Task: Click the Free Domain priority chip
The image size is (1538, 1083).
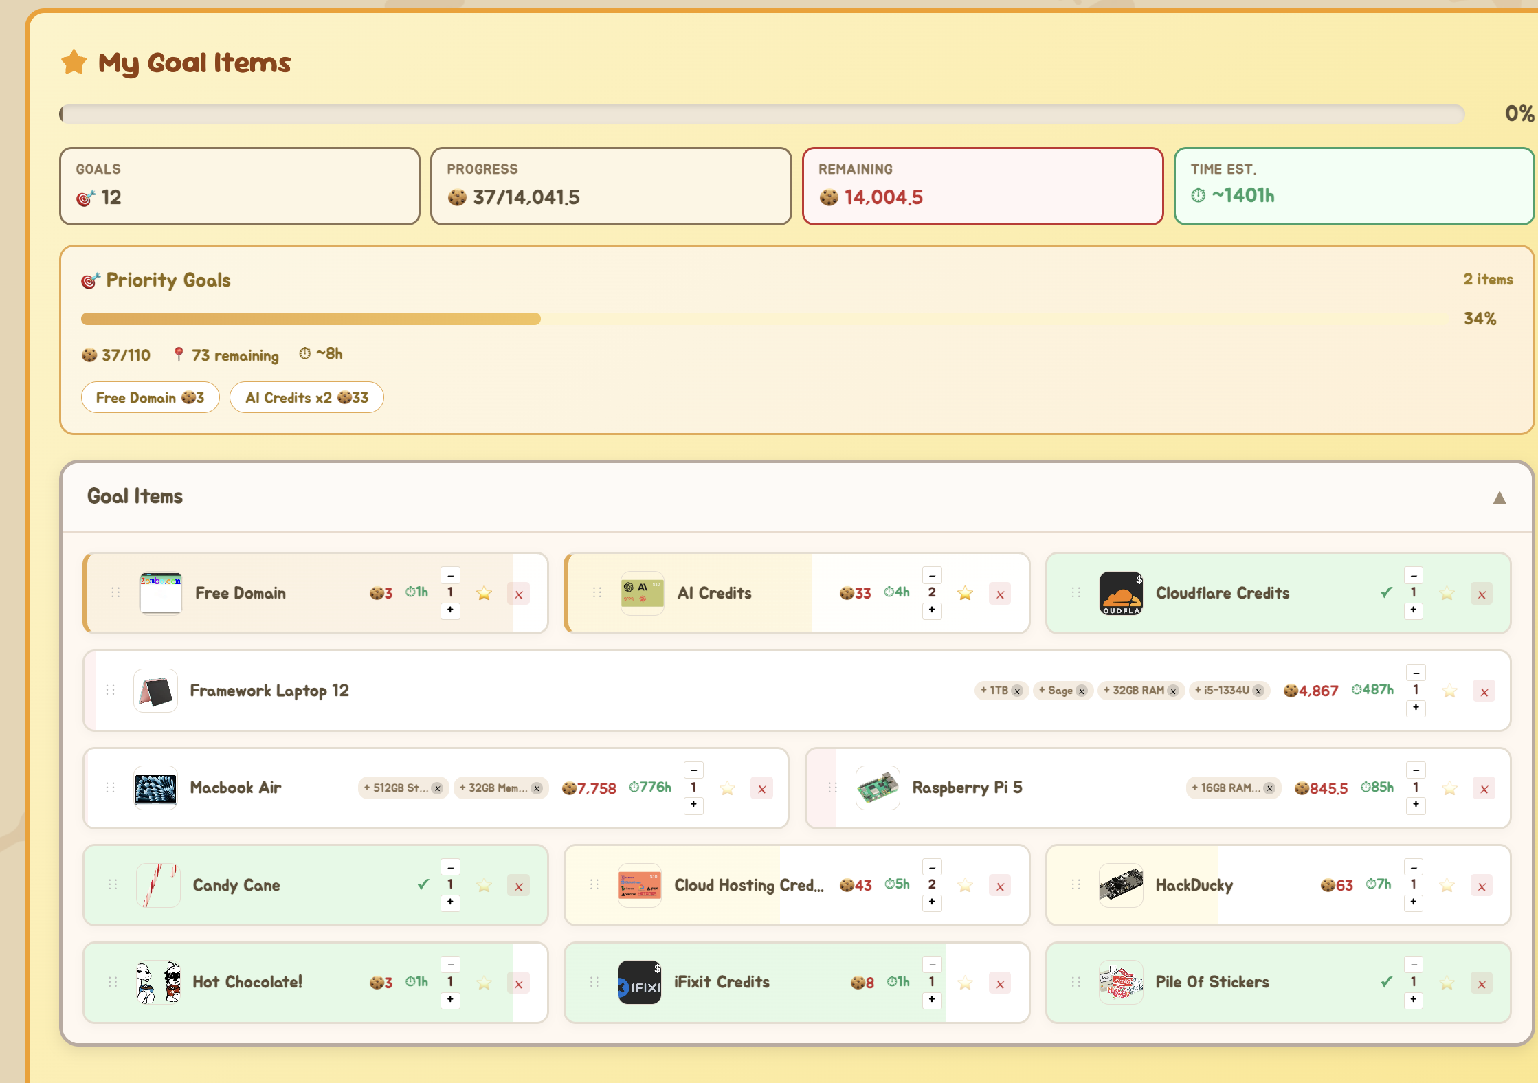Action: tap(150, 398)
